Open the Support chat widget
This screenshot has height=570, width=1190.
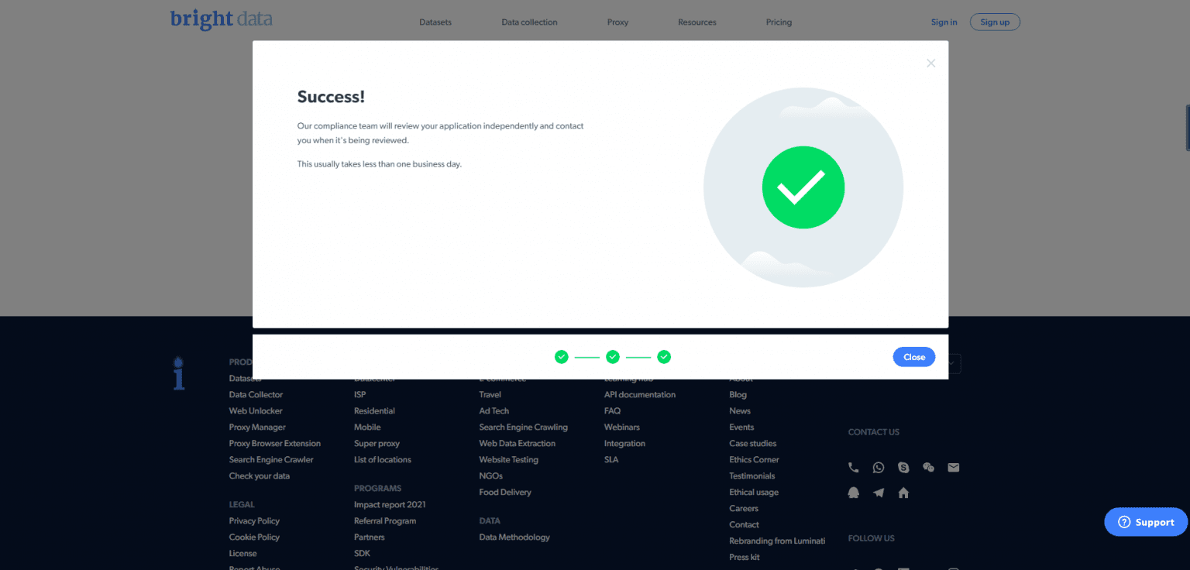1145,522
